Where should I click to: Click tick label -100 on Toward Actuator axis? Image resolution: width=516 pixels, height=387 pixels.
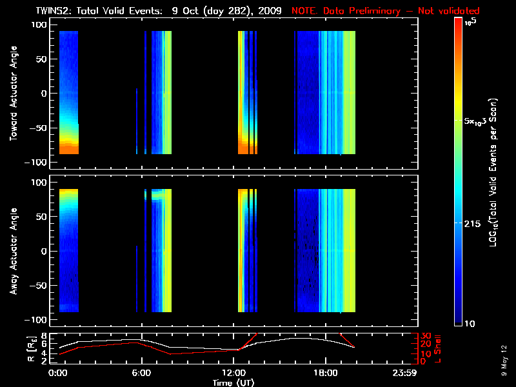(x=35, y=163)
